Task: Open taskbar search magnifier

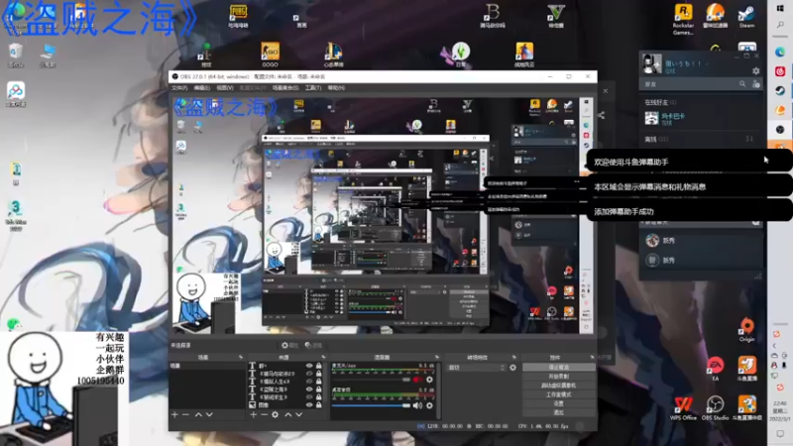Action: click(x=780, y=24)
